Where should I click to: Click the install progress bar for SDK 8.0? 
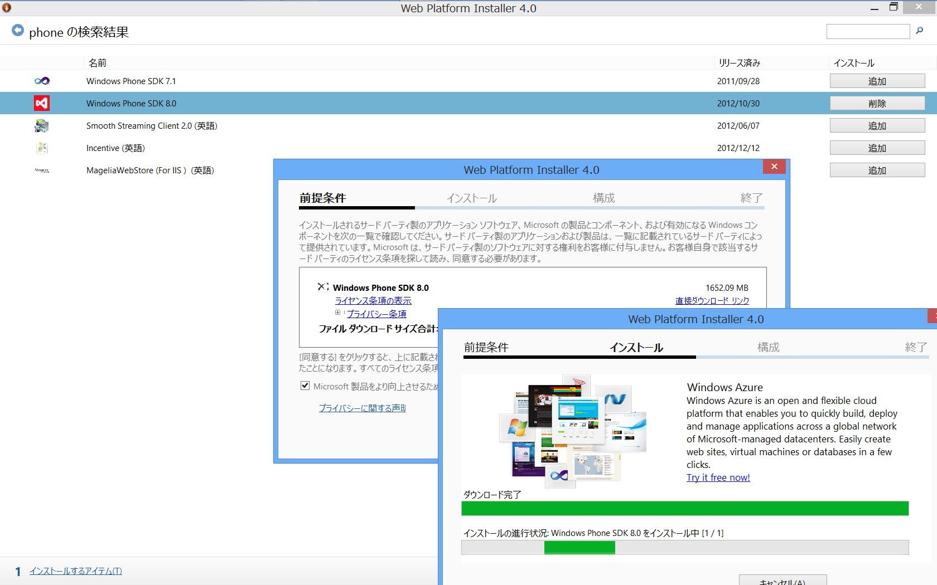click(x=685, y=548)
